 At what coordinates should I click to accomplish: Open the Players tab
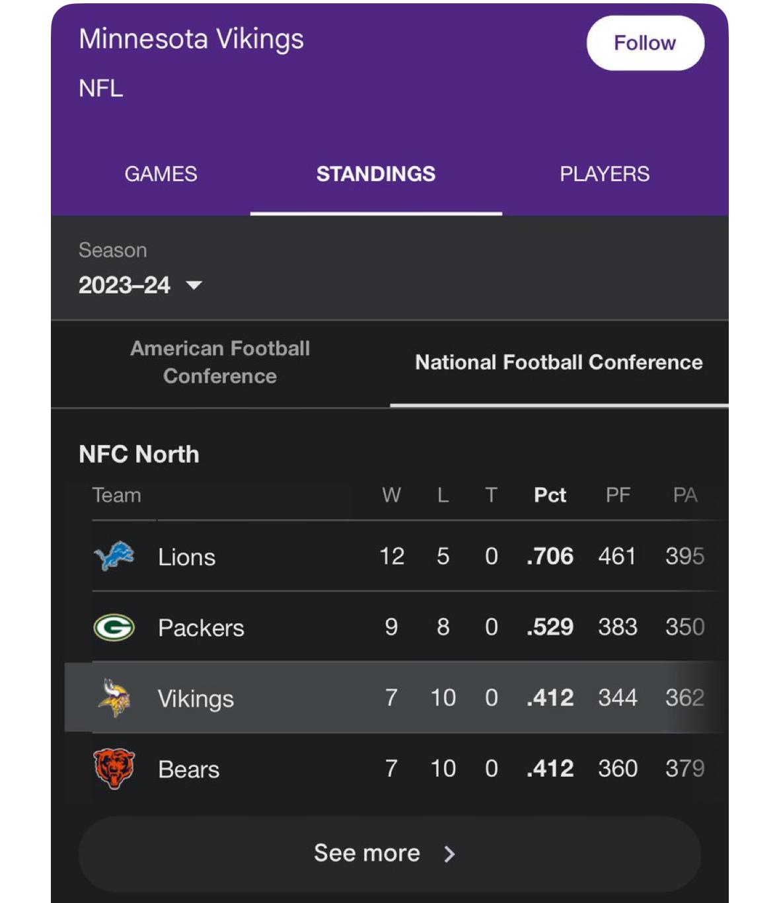604,174
